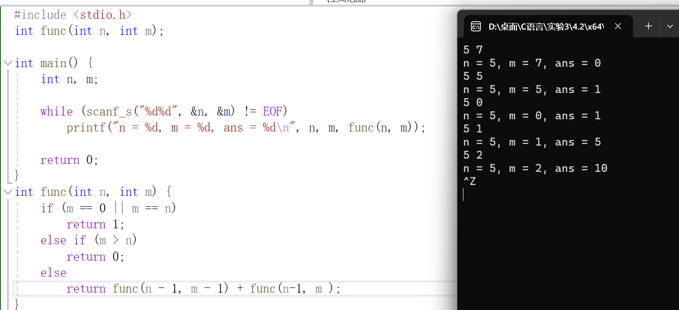
Task: Open a new terminal tab with plus
Action: point(648,26)
